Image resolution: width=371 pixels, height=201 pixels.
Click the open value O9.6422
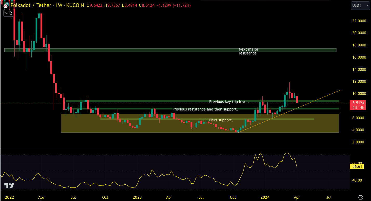point(95,5)
